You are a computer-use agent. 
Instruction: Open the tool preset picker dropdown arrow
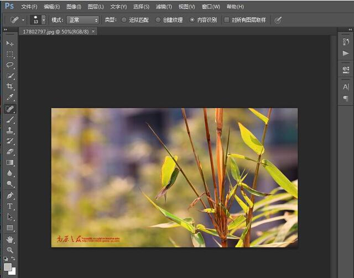click(x=23, y=20)
